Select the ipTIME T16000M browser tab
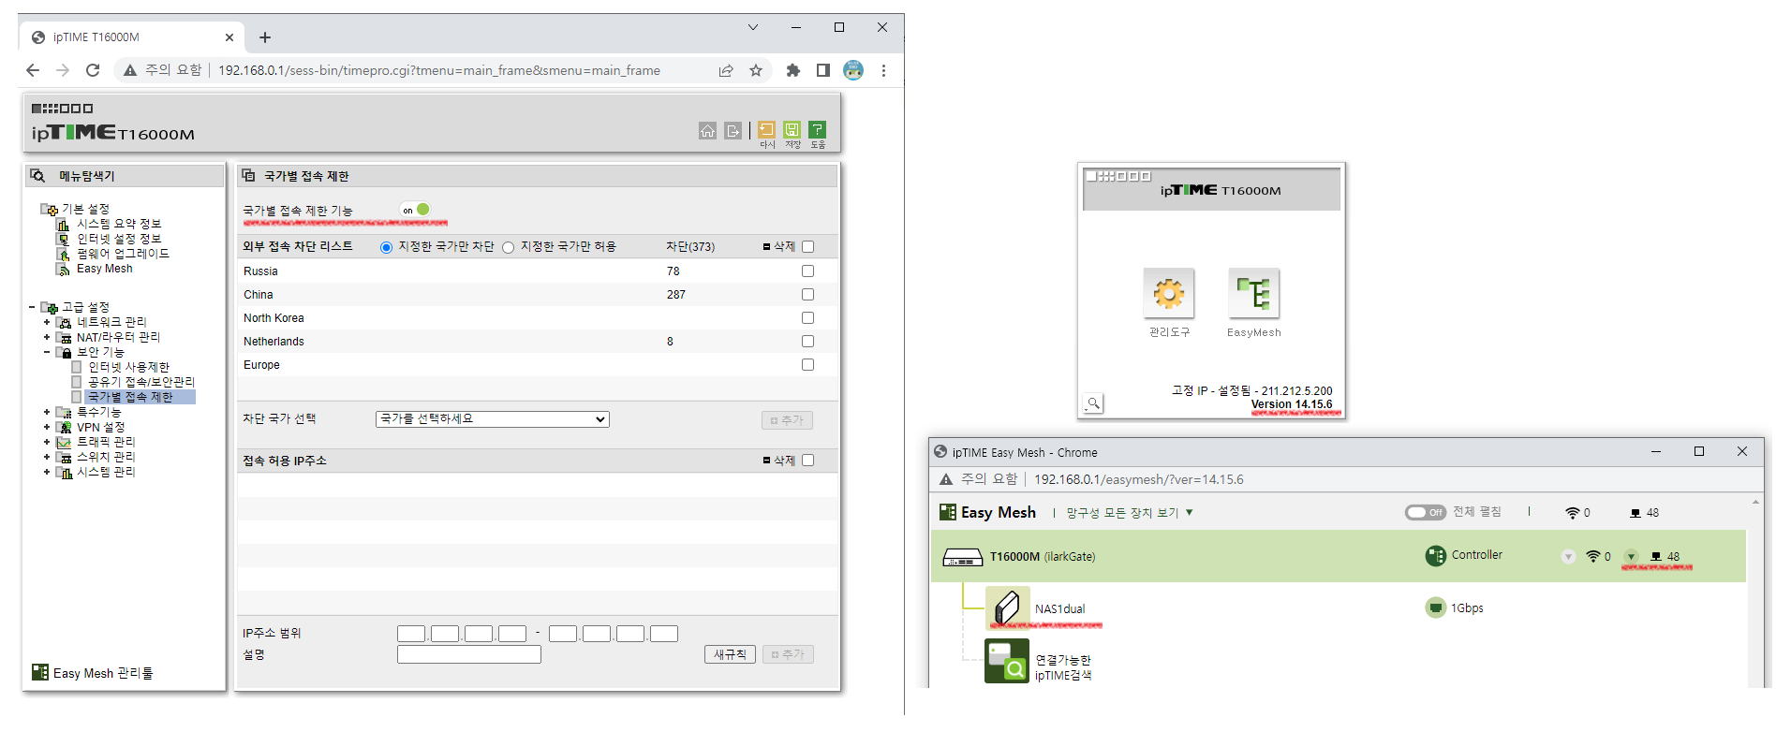Viewport: 1791px width, 732px height. [x=131, y=37]
